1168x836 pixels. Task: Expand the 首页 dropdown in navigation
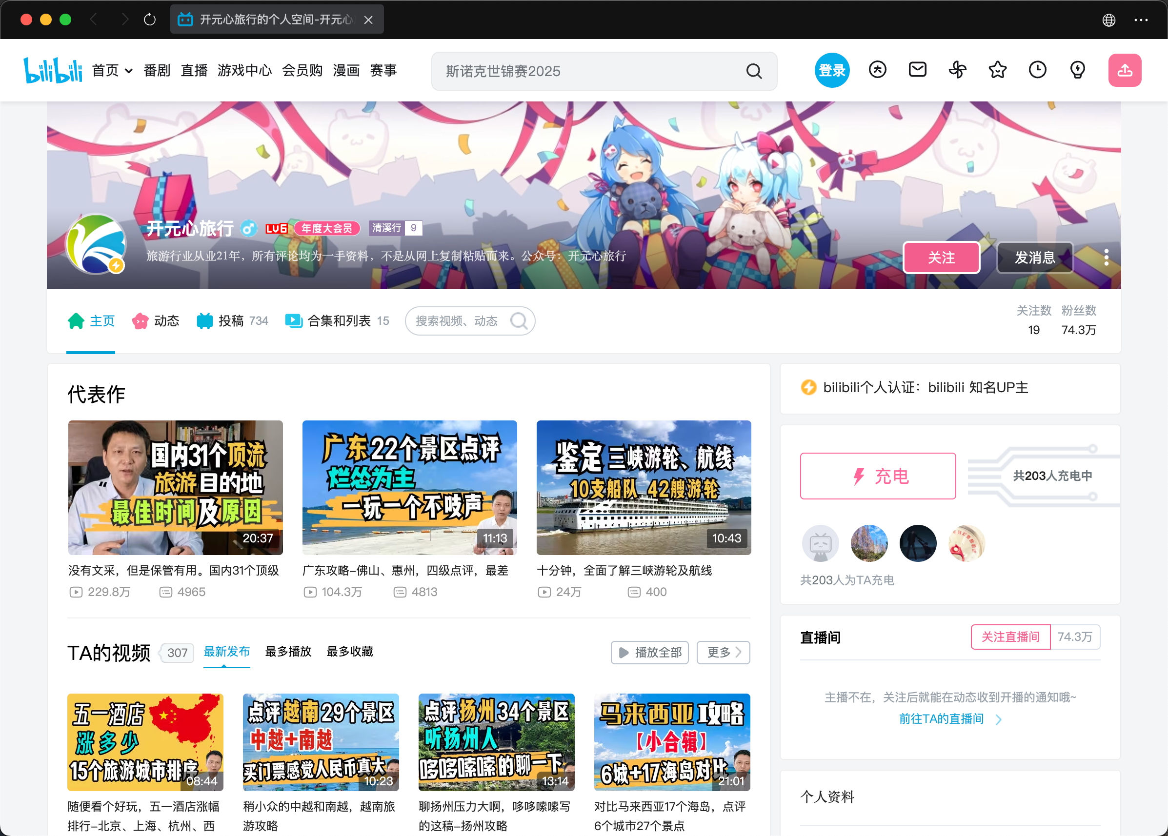pyautogui.click(x=129, y=71)
